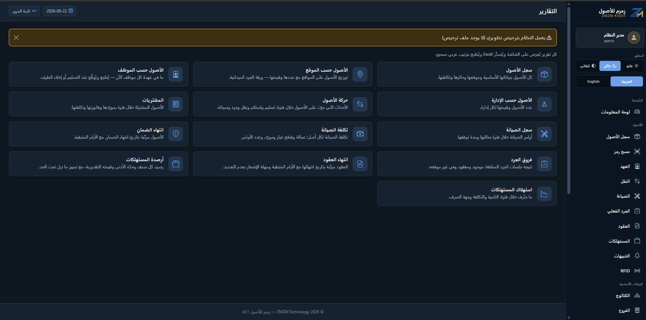The width and height of the screenshot is (646, 320).
Task: Open سجل الأصول in the sidebar
Action: pyautogui.click(x=610, y=137)
